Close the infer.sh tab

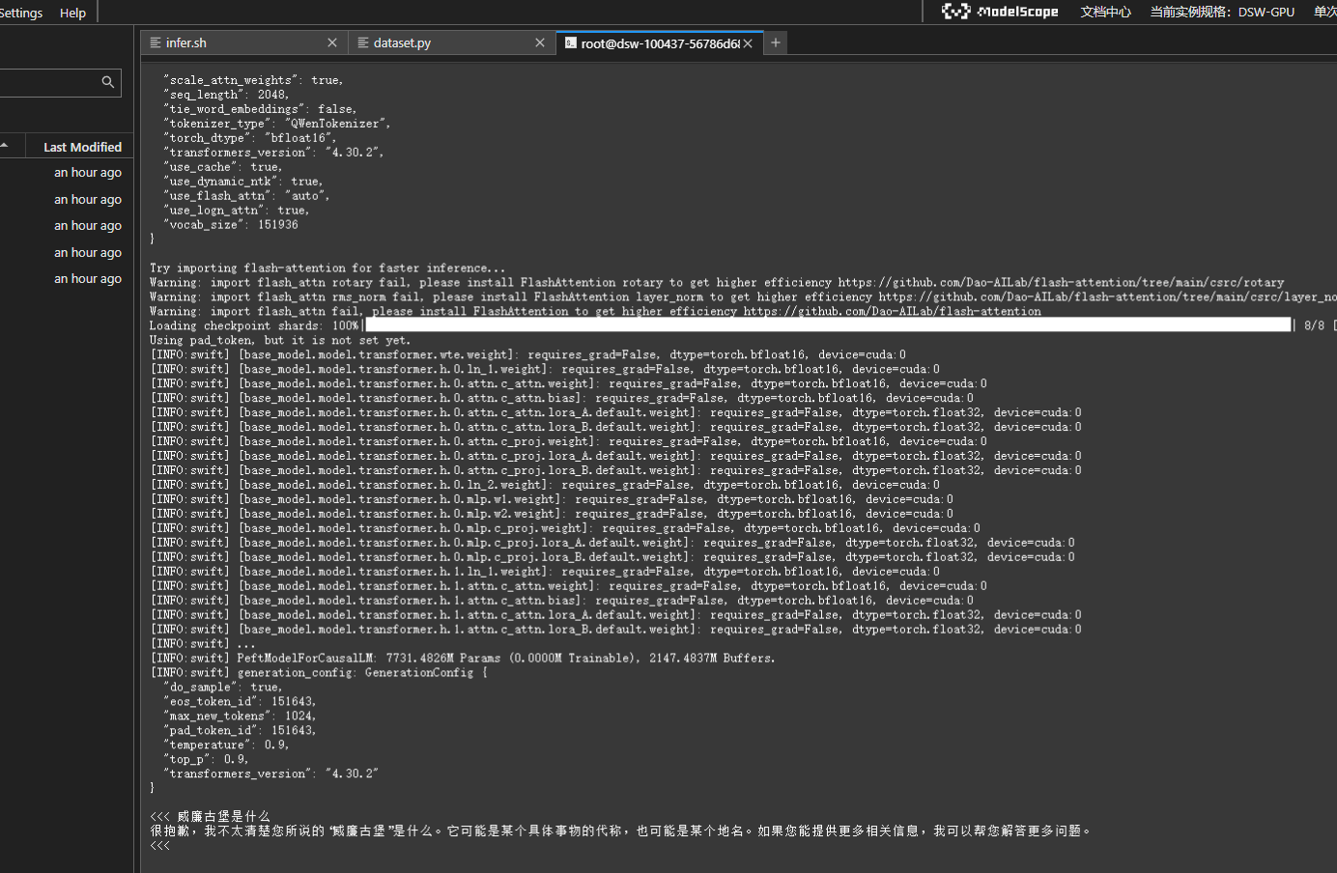(332, 42)
